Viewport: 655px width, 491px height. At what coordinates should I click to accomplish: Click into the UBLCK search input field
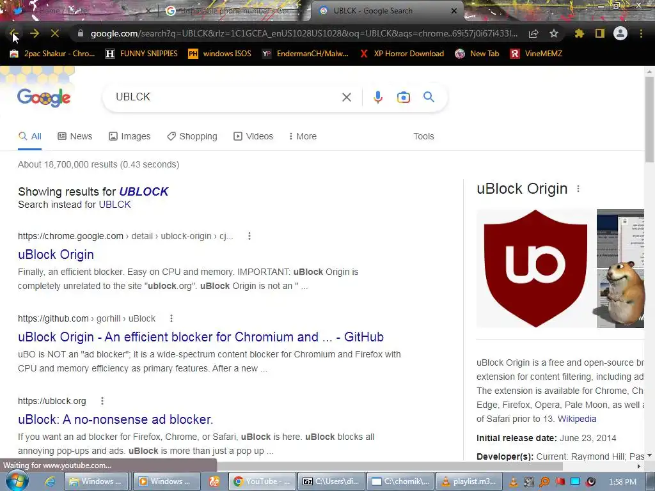(226, 97)
